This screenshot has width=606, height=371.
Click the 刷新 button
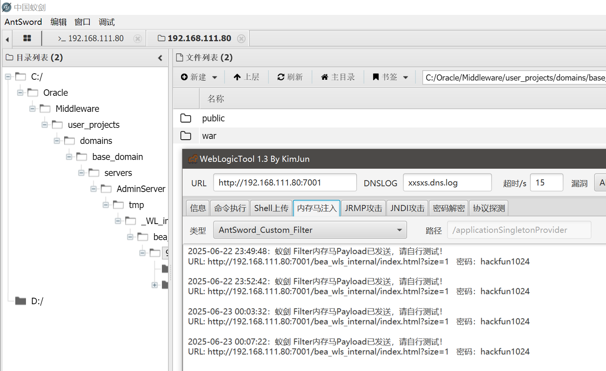pyautogui.click(x=290, y=77)
